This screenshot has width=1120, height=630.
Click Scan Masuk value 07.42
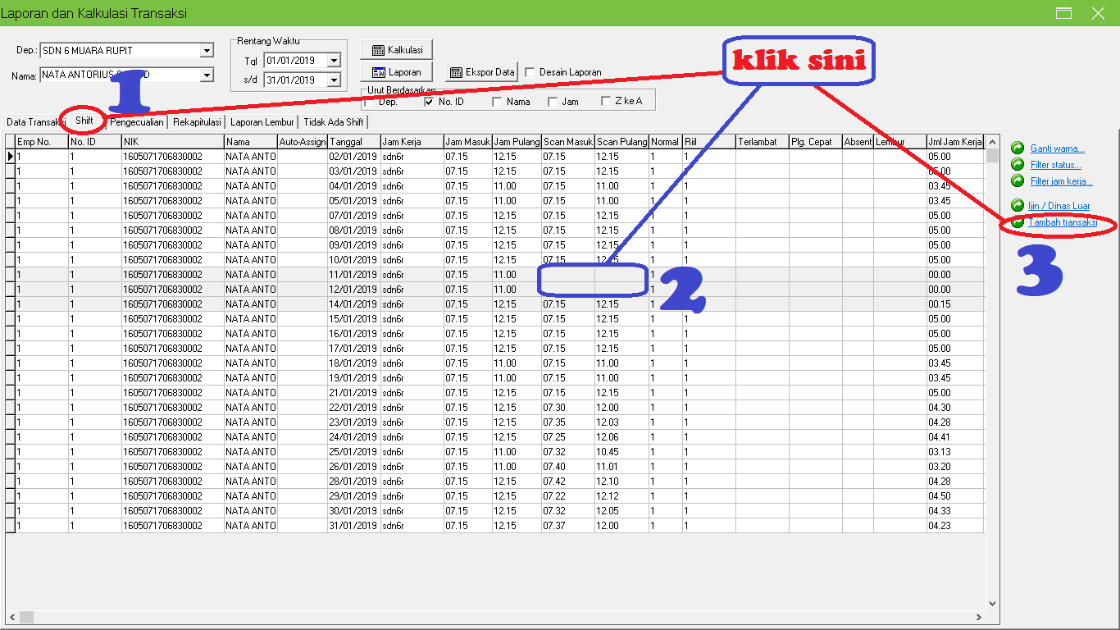point(567,482)
